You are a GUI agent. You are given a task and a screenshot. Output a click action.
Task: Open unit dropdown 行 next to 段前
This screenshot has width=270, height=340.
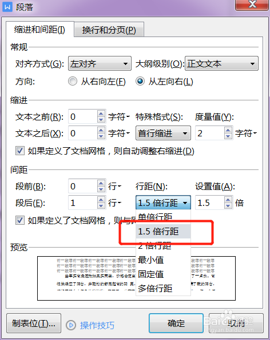(114, 186)
